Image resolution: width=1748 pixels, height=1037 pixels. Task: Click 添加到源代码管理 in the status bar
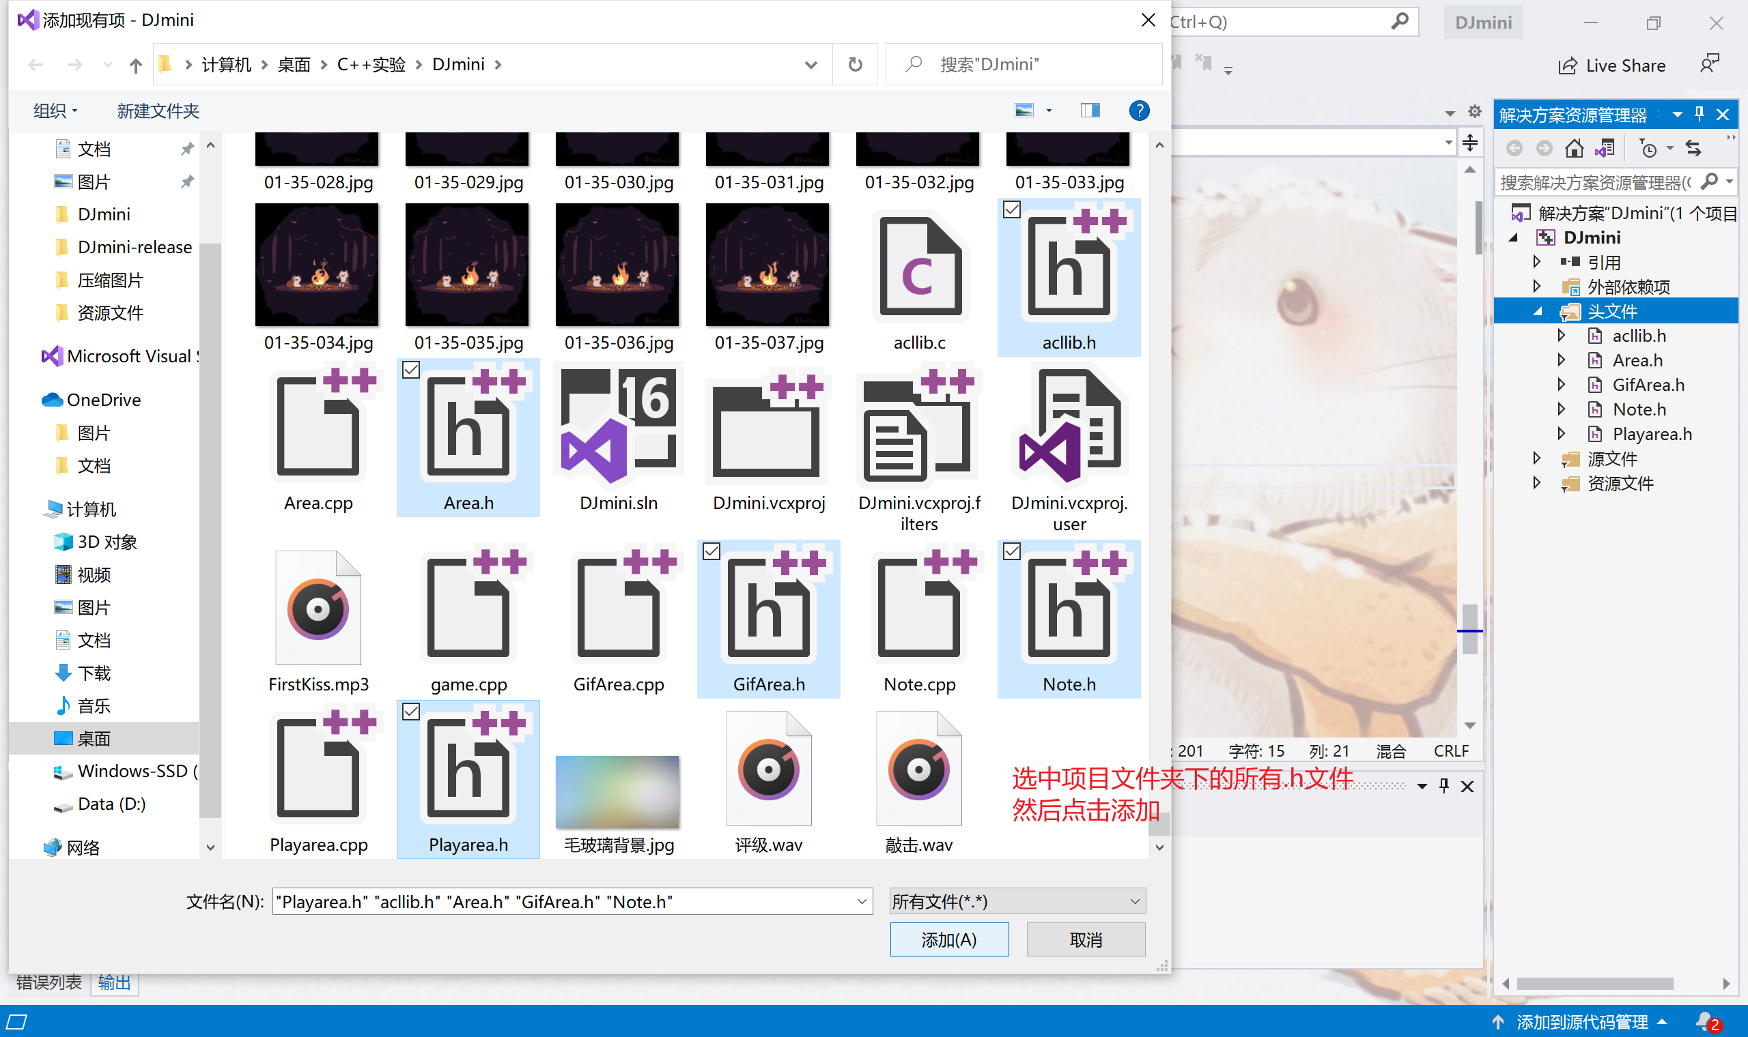coord(1581,1021)
